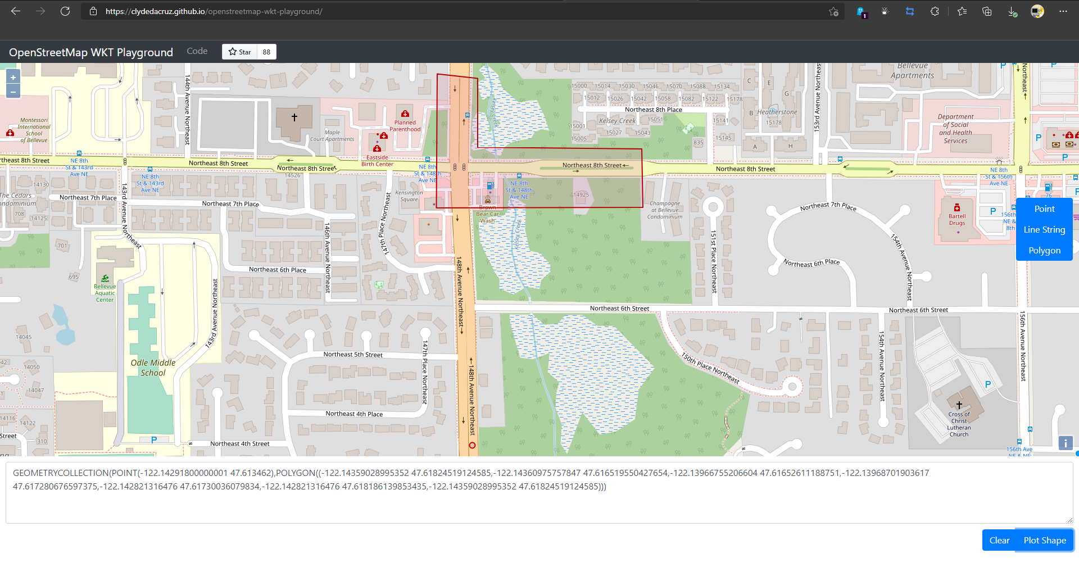This screenshot has width=1079, height=567.
Task: Click the Bartell Drugs pharmacy icon
Action: point(957,208)
